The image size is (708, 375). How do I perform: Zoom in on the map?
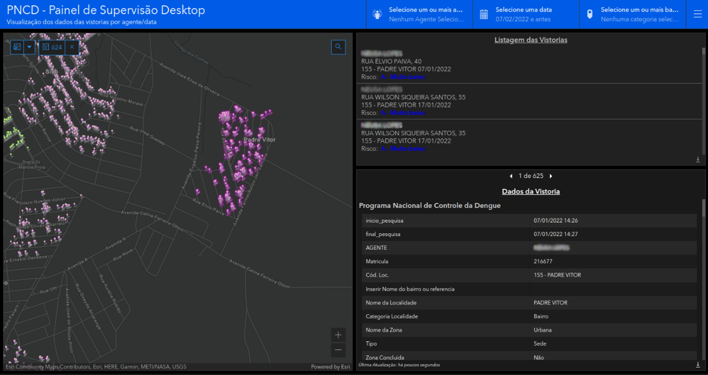tap(338, 335)
